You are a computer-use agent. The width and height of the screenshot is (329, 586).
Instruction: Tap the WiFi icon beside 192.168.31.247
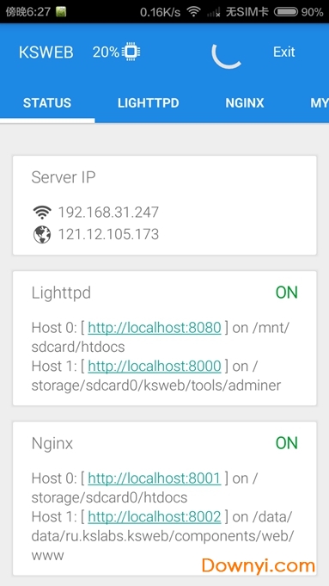pyautogui.click(x=42, y=213)
